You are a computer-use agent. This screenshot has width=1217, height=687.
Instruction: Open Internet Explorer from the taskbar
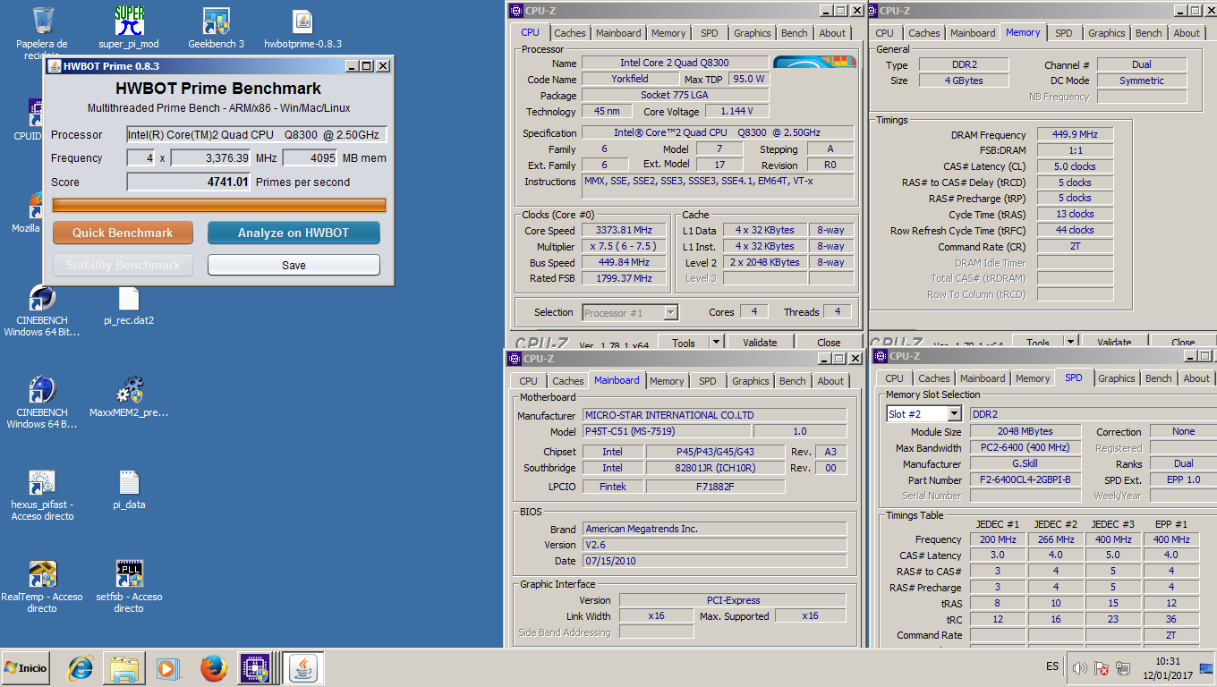(81, 668)
